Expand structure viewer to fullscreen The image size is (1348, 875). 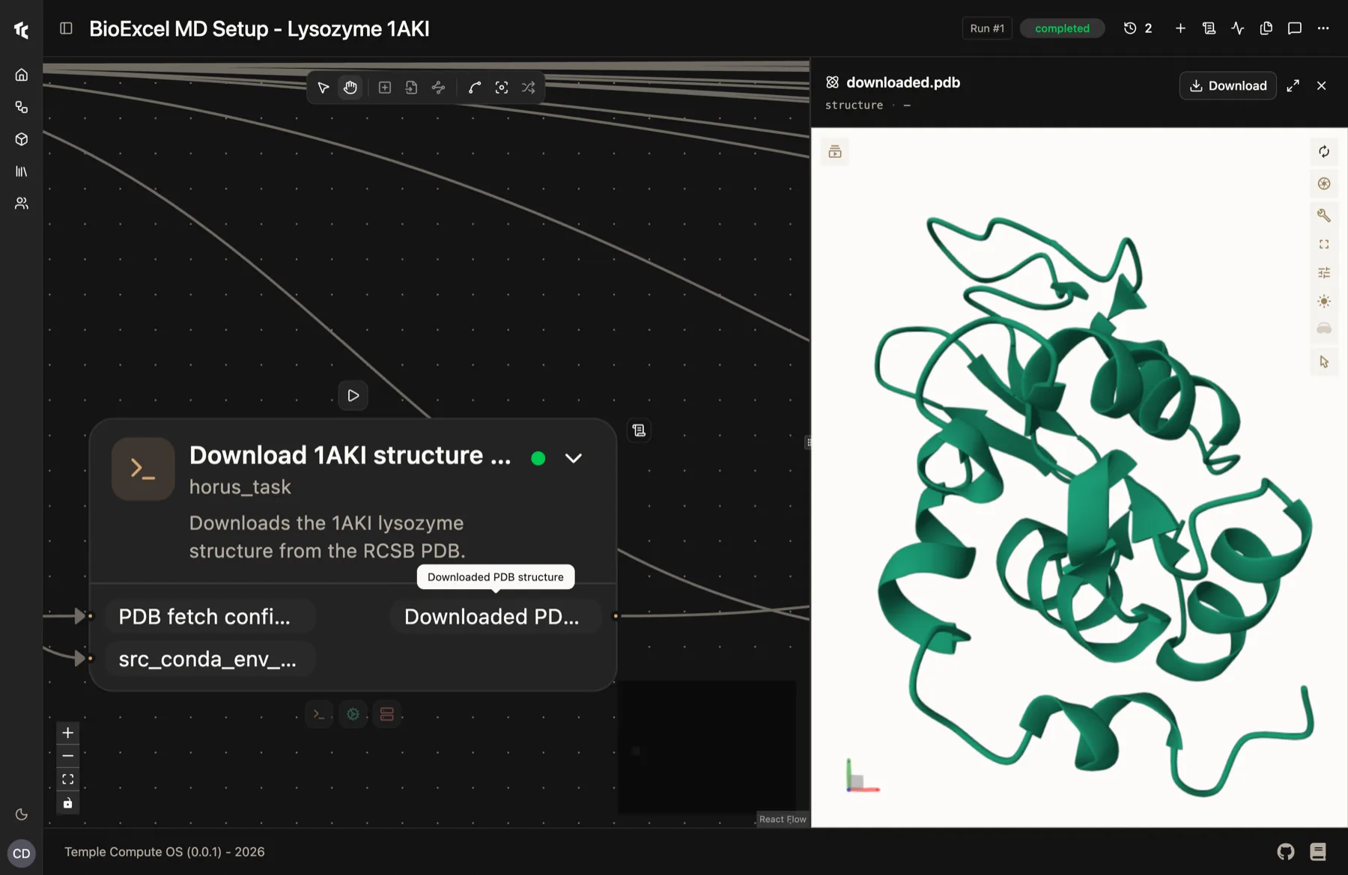click(1293, 86)
